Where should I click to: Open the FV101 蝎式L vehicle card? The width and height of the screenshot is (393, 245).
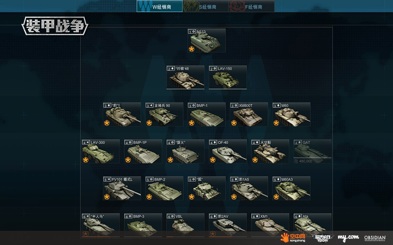[122, 188]
